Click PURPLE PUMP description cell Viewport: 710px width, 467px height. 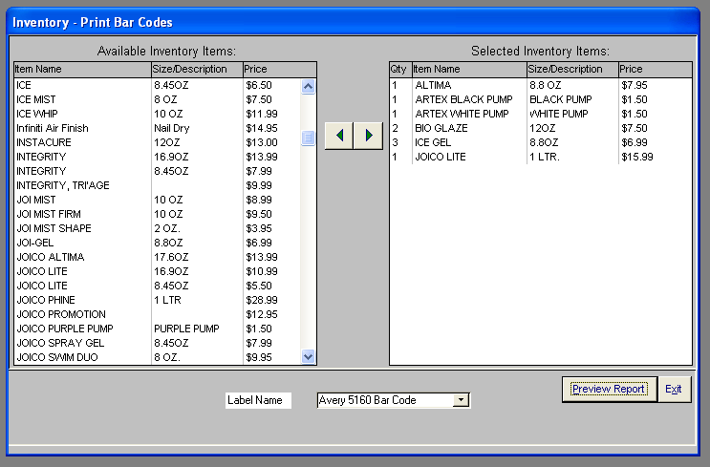[186, 329]
